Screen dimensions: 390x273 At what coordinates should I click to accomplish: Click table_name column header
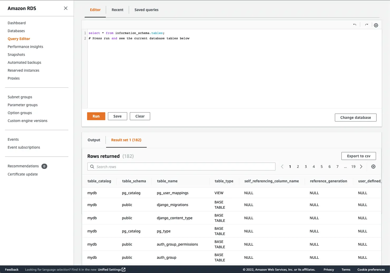tap(167, 181)
